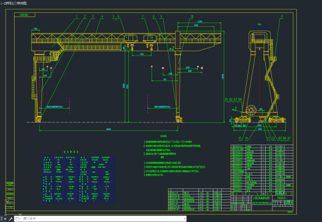Select the blue technical parameters table

click(78, 179)
